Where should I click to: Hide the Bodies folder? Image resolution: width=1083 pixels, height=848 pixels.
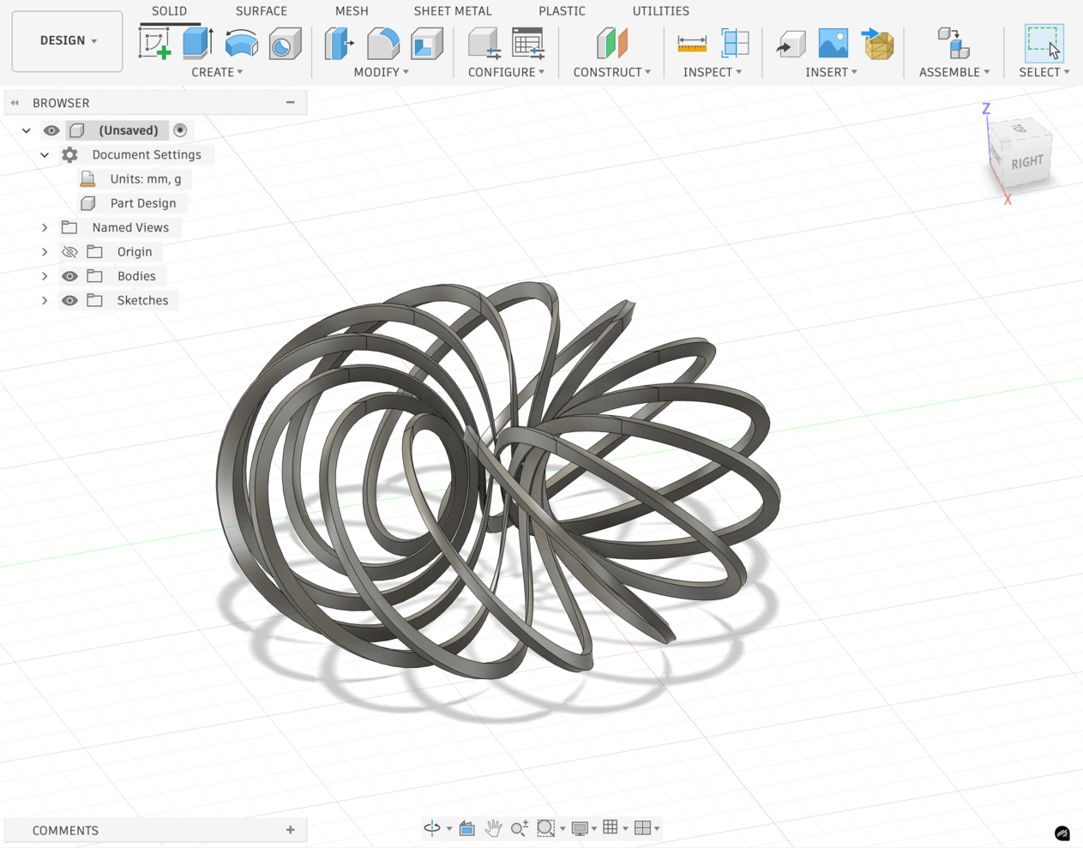pos(69,275)
